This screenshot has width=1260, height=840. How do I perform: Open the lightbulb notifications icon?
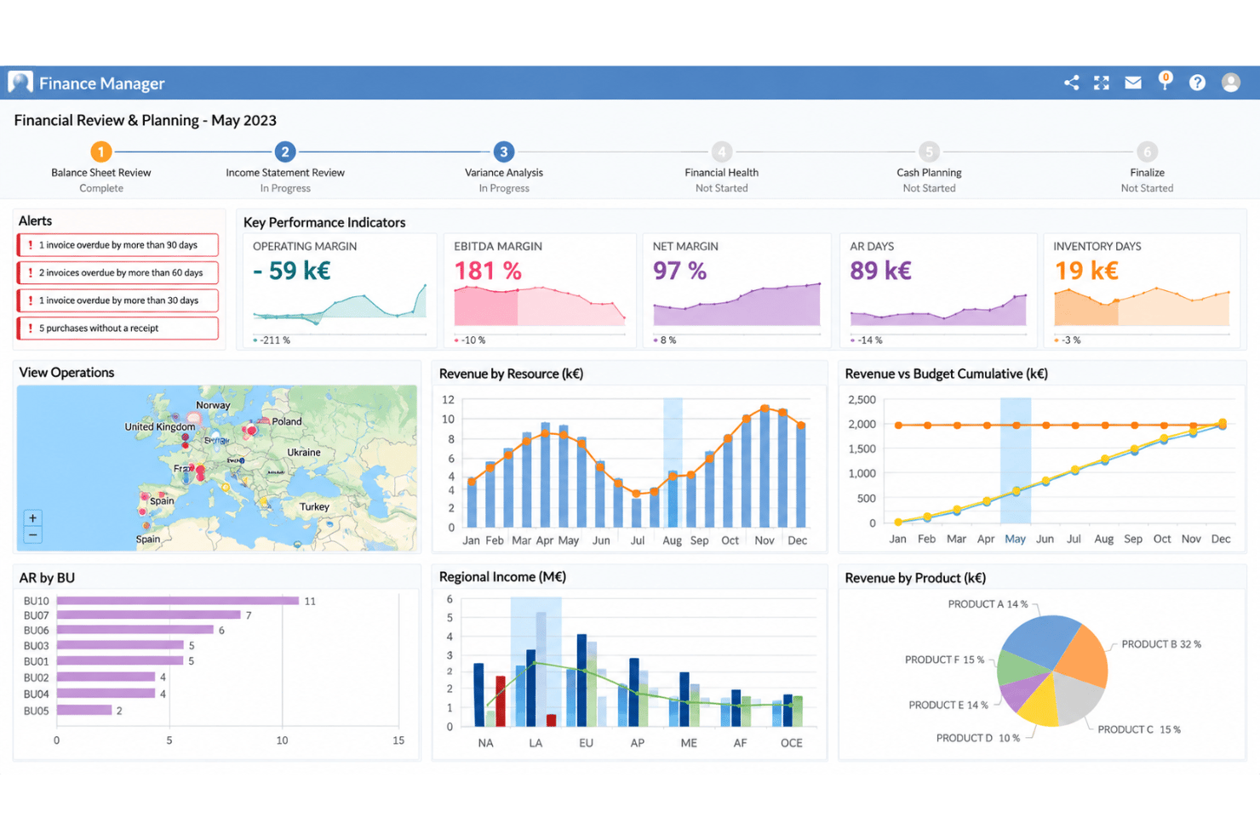pyautogui.click(x=1165, y=81)
